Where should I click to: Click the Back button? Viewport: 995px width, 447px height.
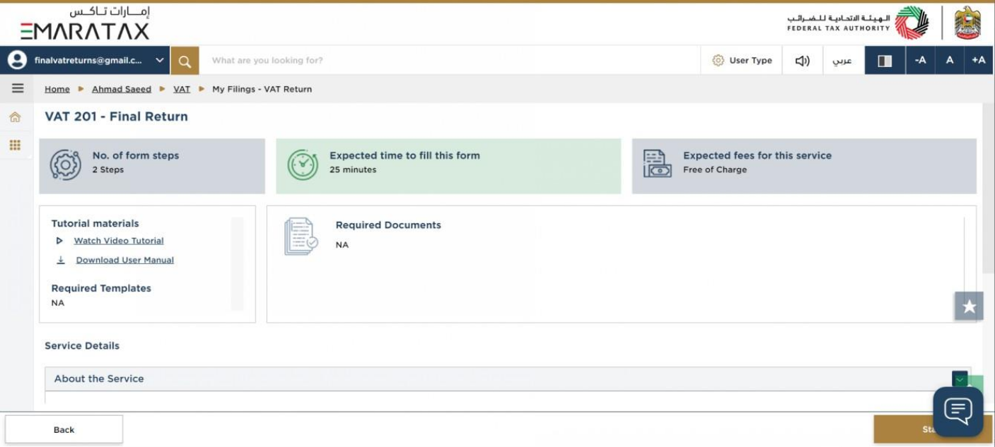pyautogui.click(x=64, y=429)
